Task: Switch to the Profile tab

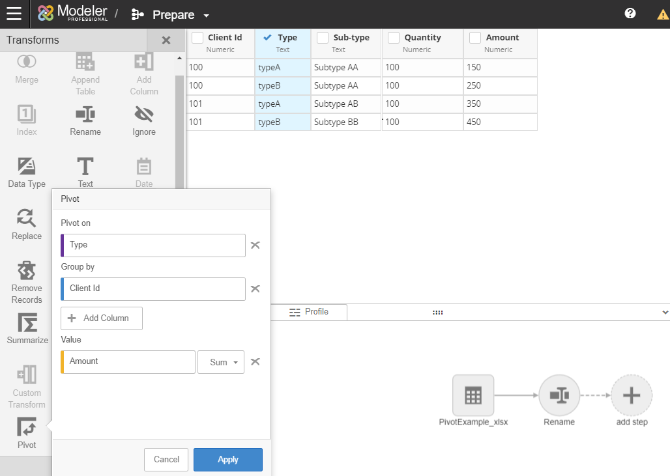Action: click(310, 312)
